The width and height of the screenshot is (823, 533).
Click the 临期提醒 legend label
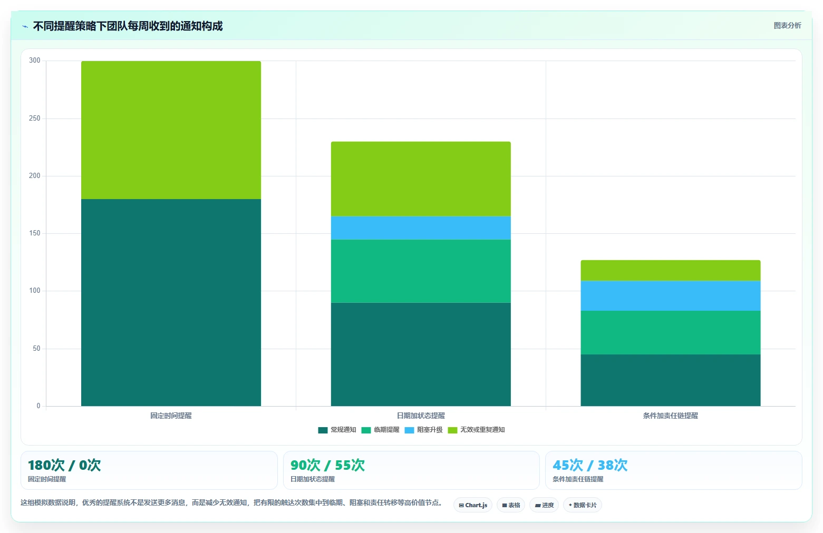click(x=386, y=430)
